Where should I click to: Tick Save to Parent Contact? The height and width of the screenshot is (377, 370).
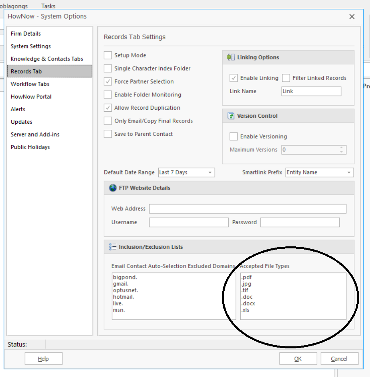tap(108, 134)
